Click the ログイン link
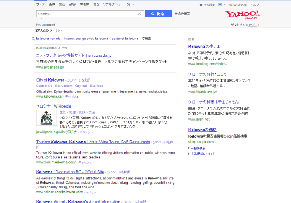This screenshot has height=203, width=291. coord(252,25)
